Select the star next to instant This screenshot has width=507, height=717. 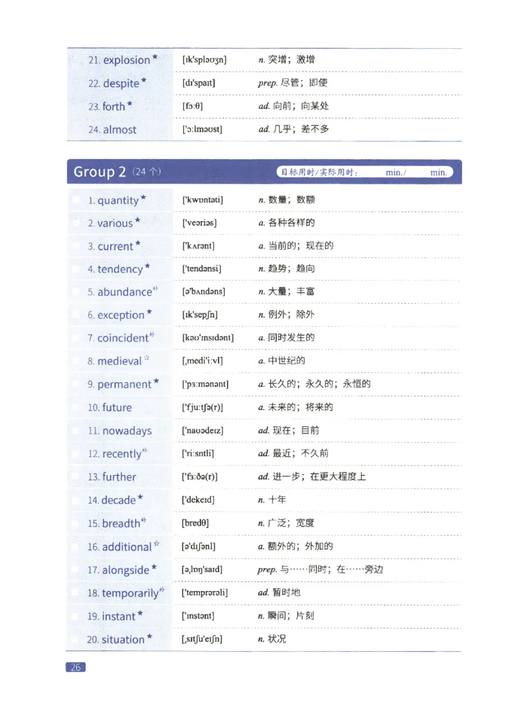[x=139, y=612]
